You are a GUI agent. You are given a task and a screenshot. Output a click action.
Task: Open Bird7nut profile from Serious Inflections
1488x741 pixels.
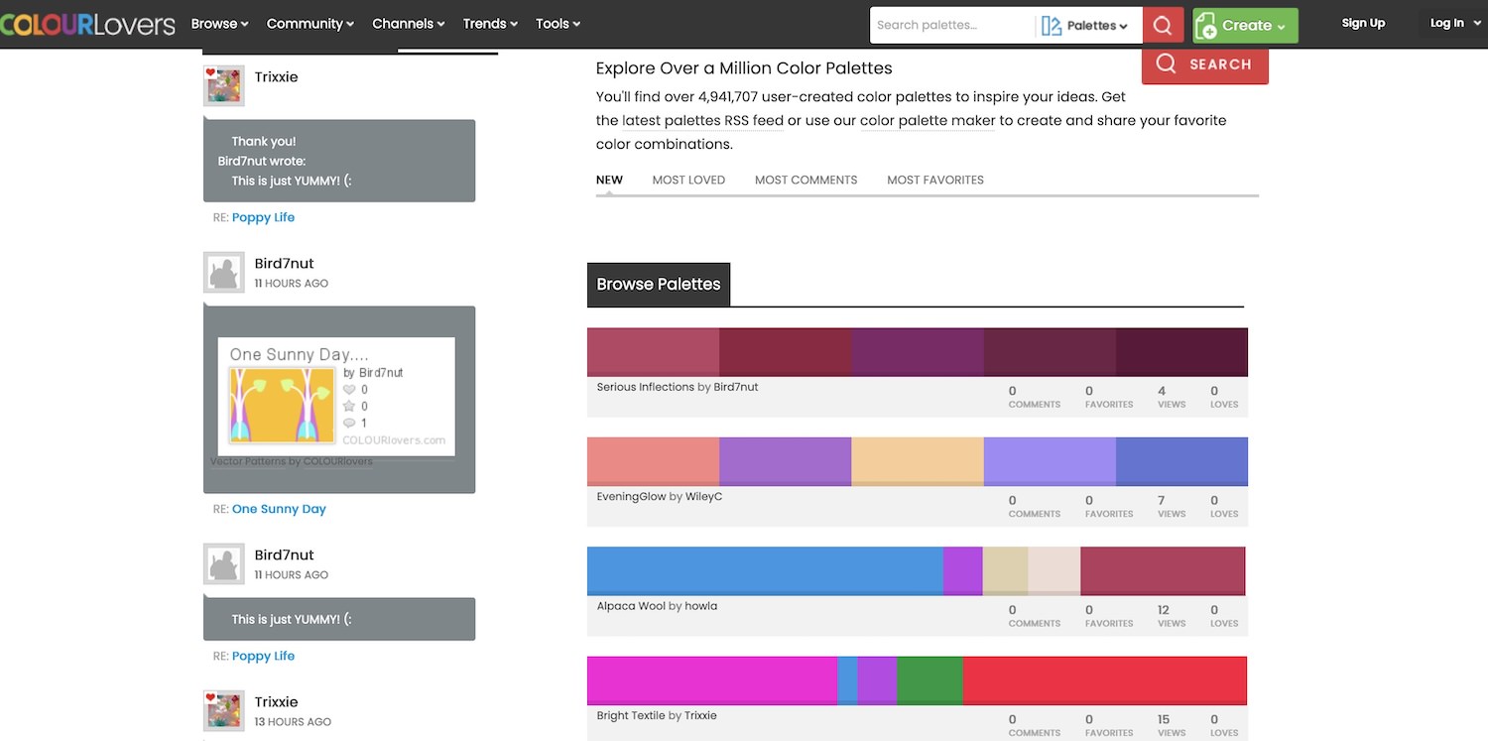tap(736, 387)
